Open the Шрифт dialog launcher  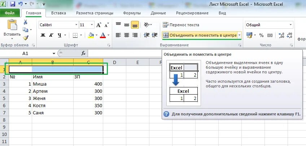tap(109, 45)
